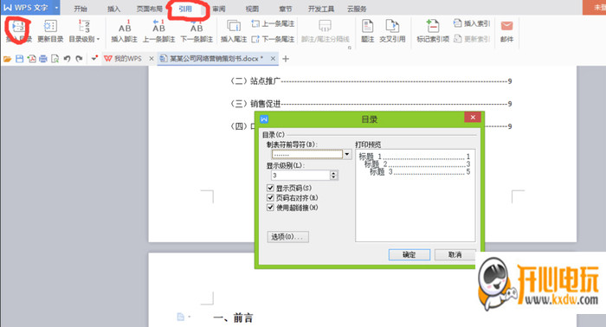Image resolution: width=606 pixels, height=327 pixels.
Task: Switch to the 章节 tab
Action: tap(286, 9)
